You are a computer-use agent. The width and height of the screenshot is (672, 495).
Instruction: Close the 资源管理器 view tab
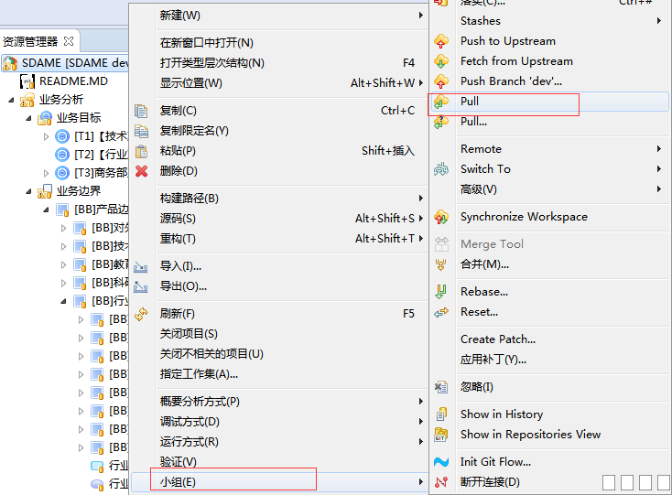pyautogui.click(x=69, y=42)
